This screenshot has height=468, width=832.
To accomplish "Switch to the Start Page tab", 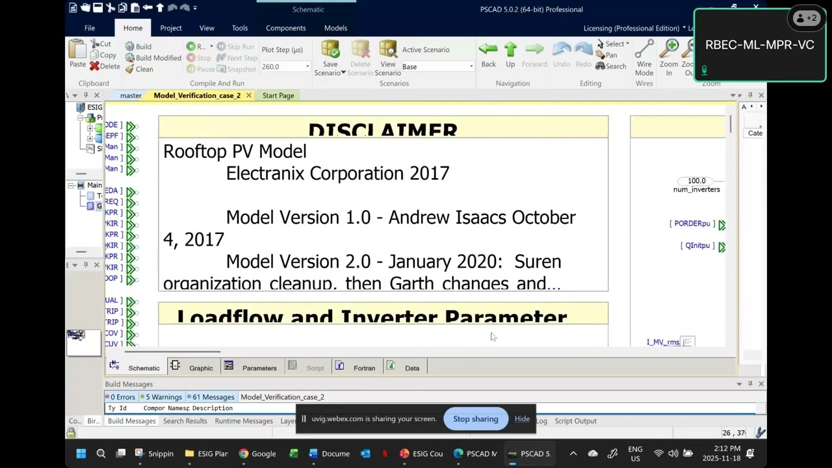I will coord(278,96).
